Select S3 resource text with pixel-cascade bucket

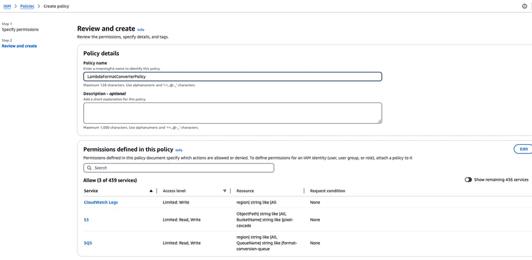click(x=265, y=219)
